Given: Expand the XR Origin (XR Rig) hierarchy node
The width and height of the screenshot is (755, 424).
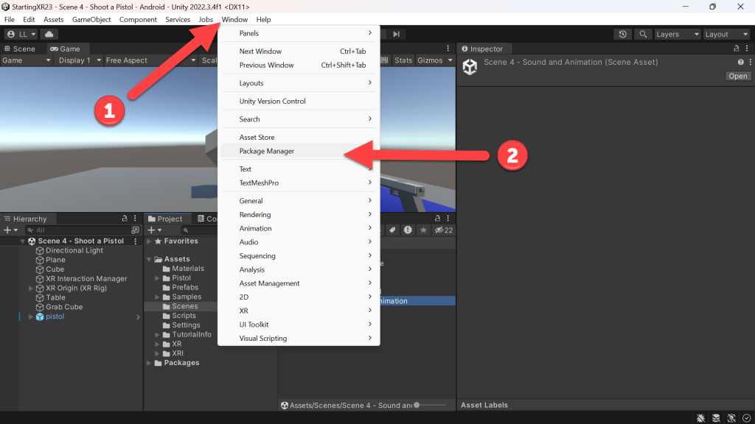Looking at the screenshot, I should pyautogui.click(x=31, y=289).
